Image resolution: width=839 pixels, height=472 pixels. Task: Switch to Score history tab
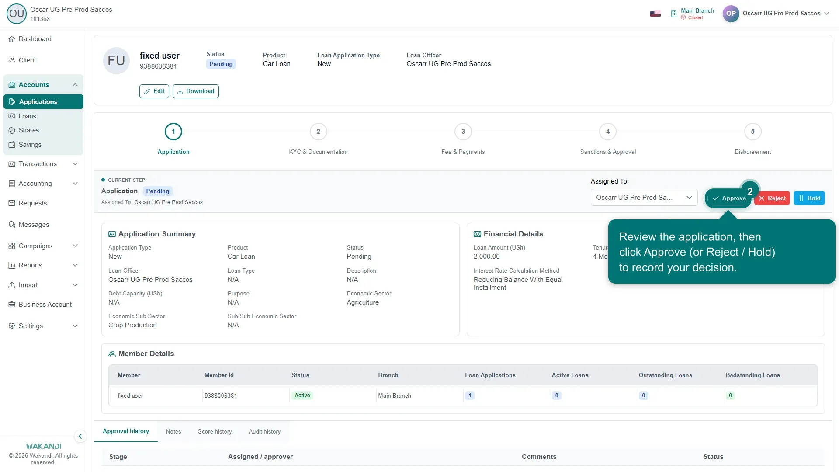point(215,432)
